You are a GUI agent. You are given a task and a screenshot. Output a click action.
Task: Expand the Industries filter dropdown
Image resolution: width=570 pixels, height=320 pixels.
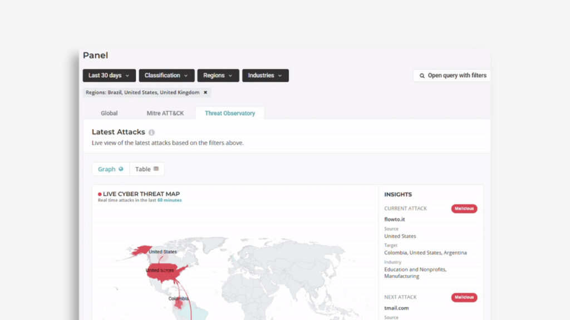265,76
